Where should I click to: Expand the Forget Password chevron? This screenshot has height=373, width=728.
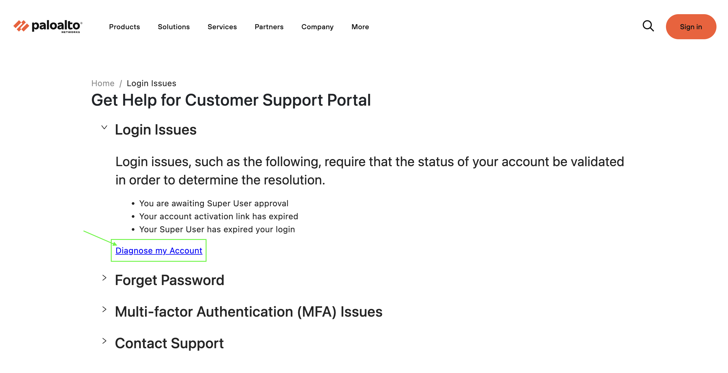104,278
